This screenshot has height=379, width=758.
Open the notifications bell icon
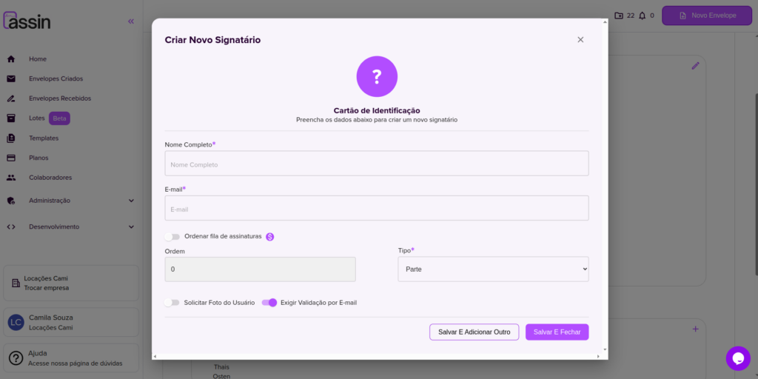[642, 16]
